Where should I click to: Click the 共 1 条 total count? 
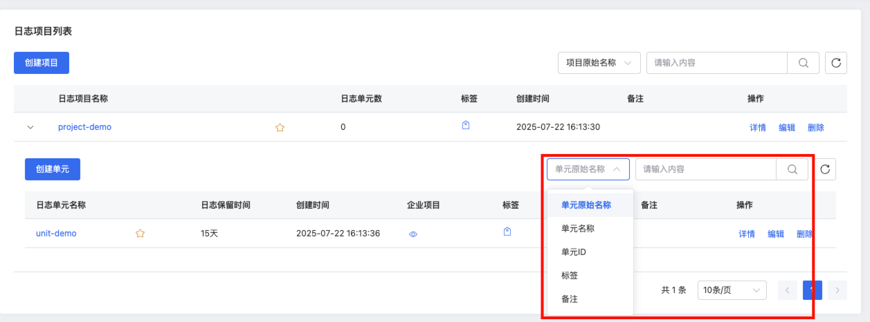pos(673,290)
